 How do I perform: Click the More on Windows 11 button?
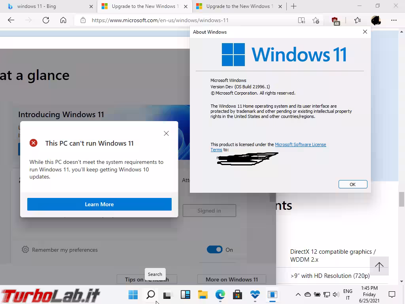click(x=232, y=279)
